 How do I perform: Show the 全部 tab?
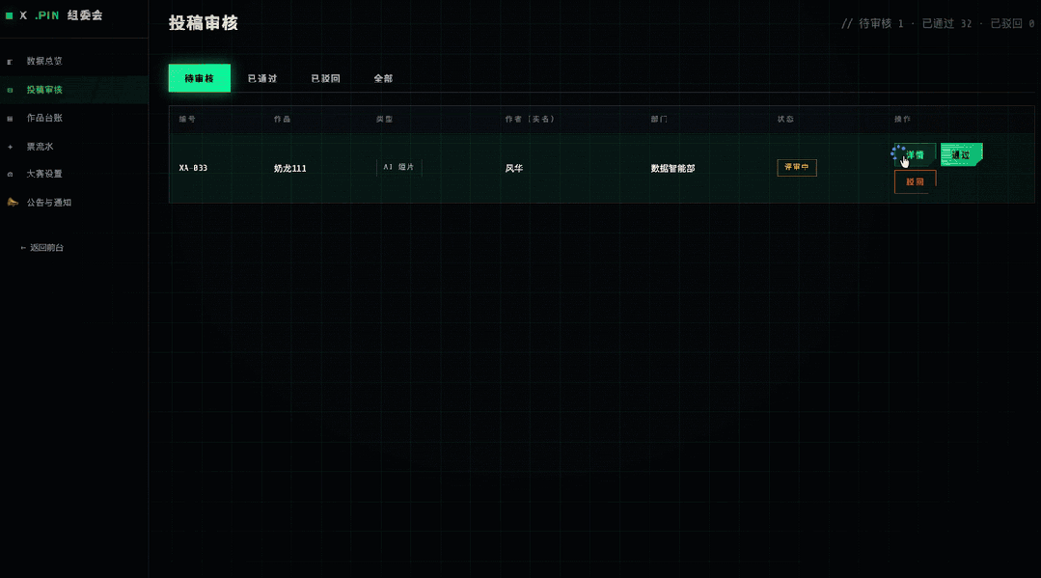[383, 78]
